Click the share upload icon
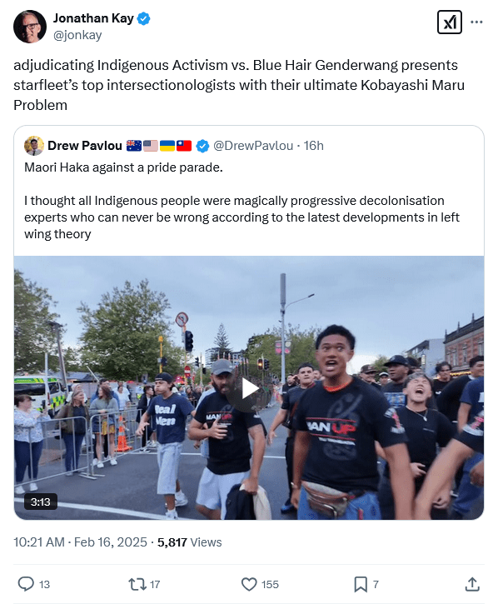498x604 pixels. point(472,584)
